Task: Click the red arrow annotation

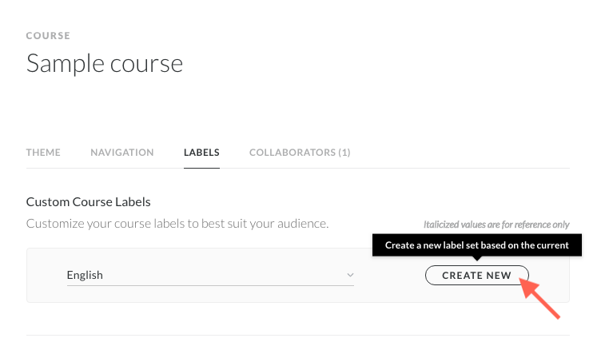Action: (x=541, y=299)
